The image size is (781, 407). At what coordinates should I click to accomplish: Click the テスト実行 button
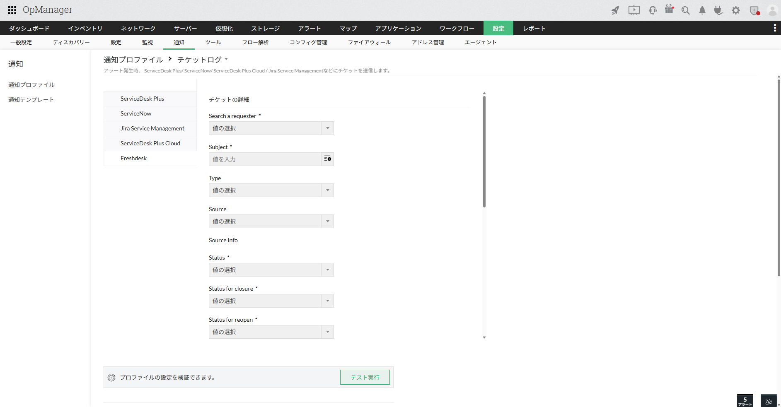click(x=365, y=377)
